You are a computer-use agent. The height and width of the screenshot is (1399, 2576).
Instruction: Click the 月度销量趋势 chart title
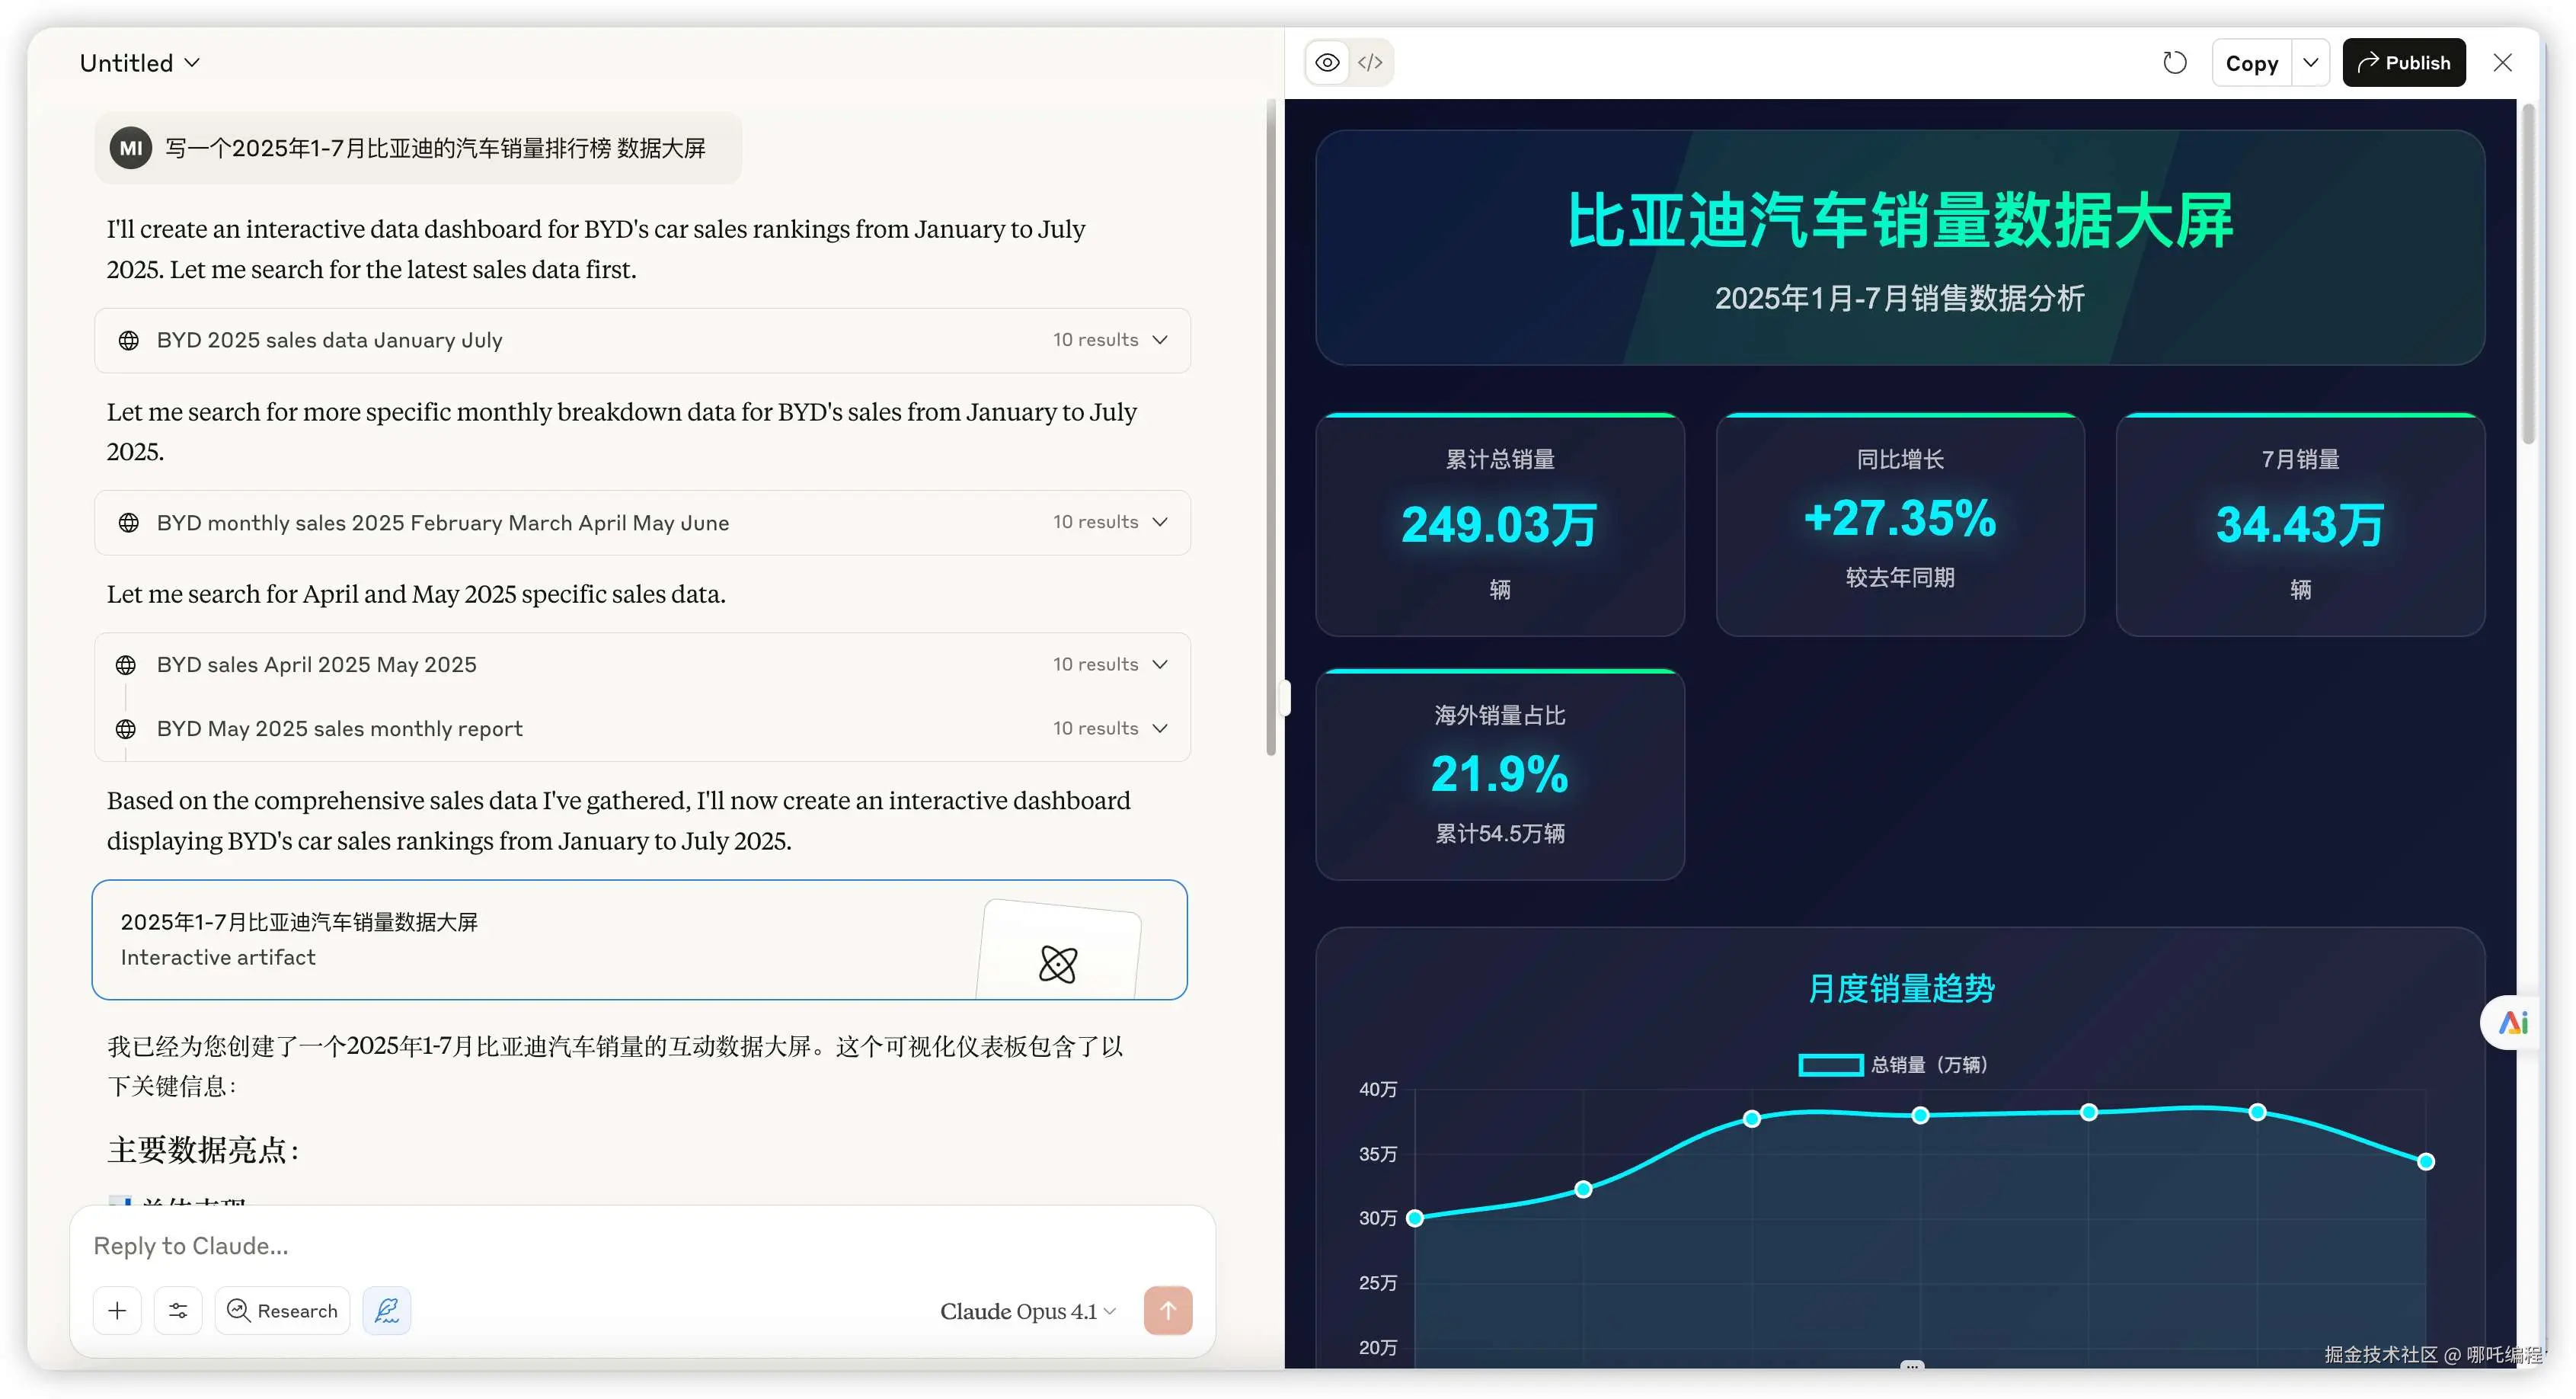pos(1901,989)
